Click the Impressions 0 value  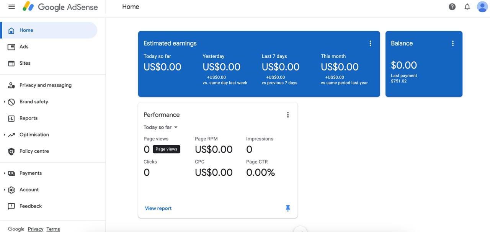point(249,149)
